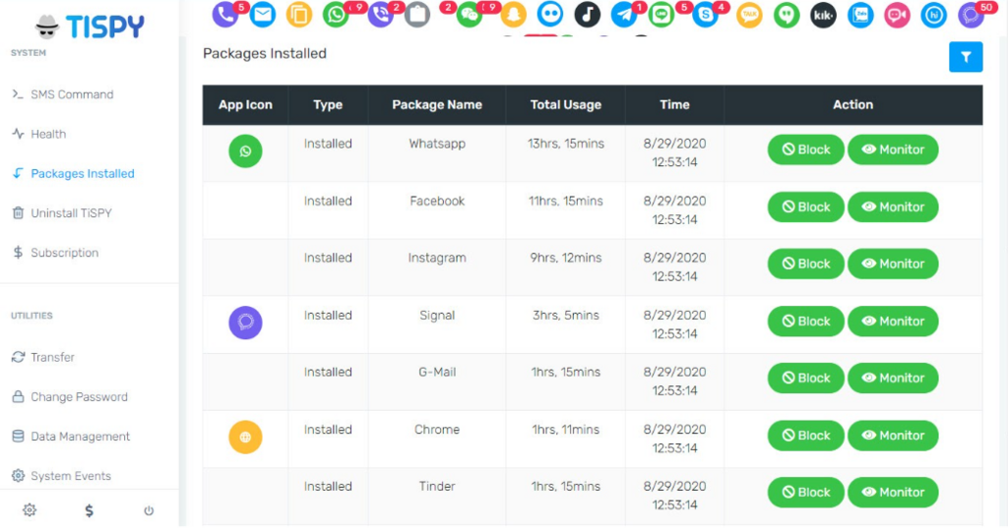Click the power icon at sidebar bottom
1008x530 pixels.
click(149, 510)
